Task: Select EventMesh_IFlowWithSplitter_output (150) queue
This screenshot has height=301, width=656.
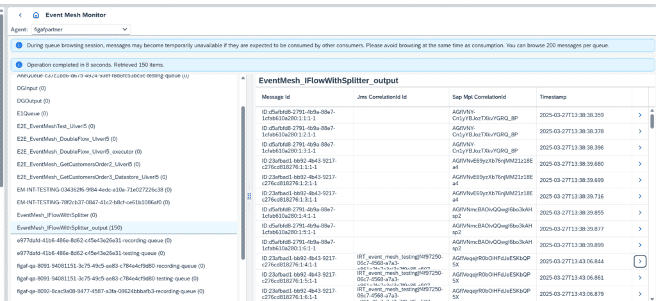Action: (124, 227)
